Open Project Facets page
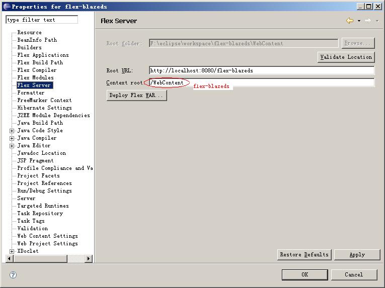 [39, 175]
